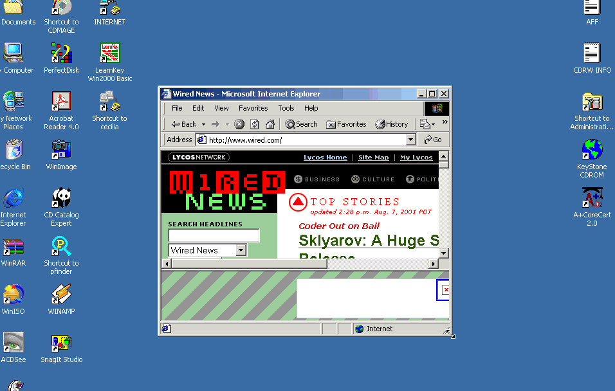This screenshot has width=615, height=391.
Task: Open the Address bar URL dropdown
Action: [410, 140]
